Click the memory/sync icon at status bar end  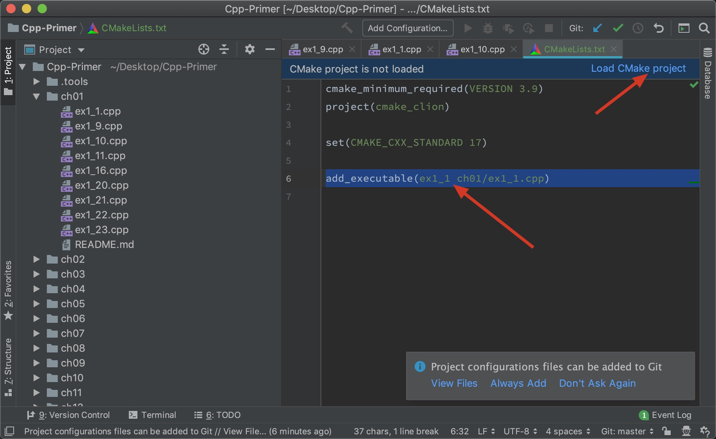(705, 431)
